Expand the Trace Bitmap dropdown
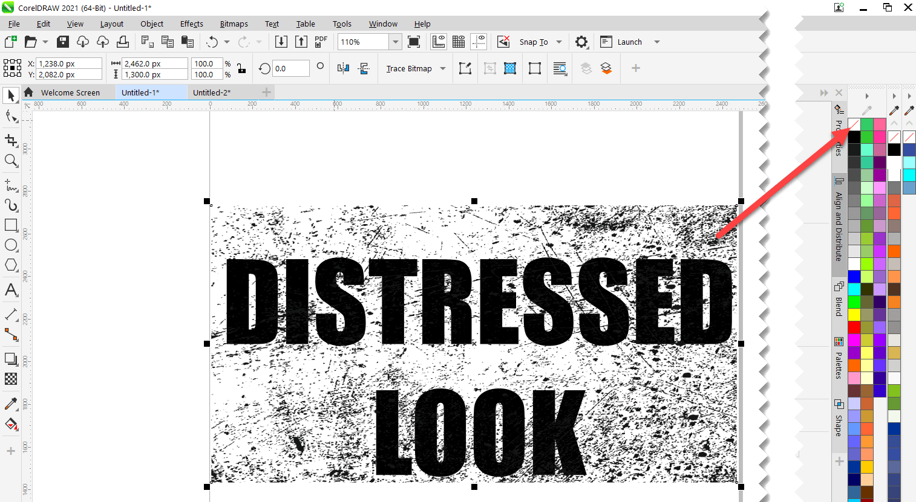Image resolution: width=916 pixels, height=502 pixels. 443,68
